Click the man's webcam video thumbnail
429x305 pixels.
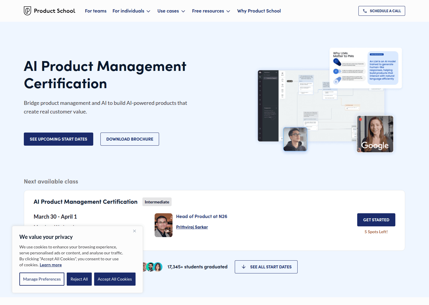[x=295, y=139]
